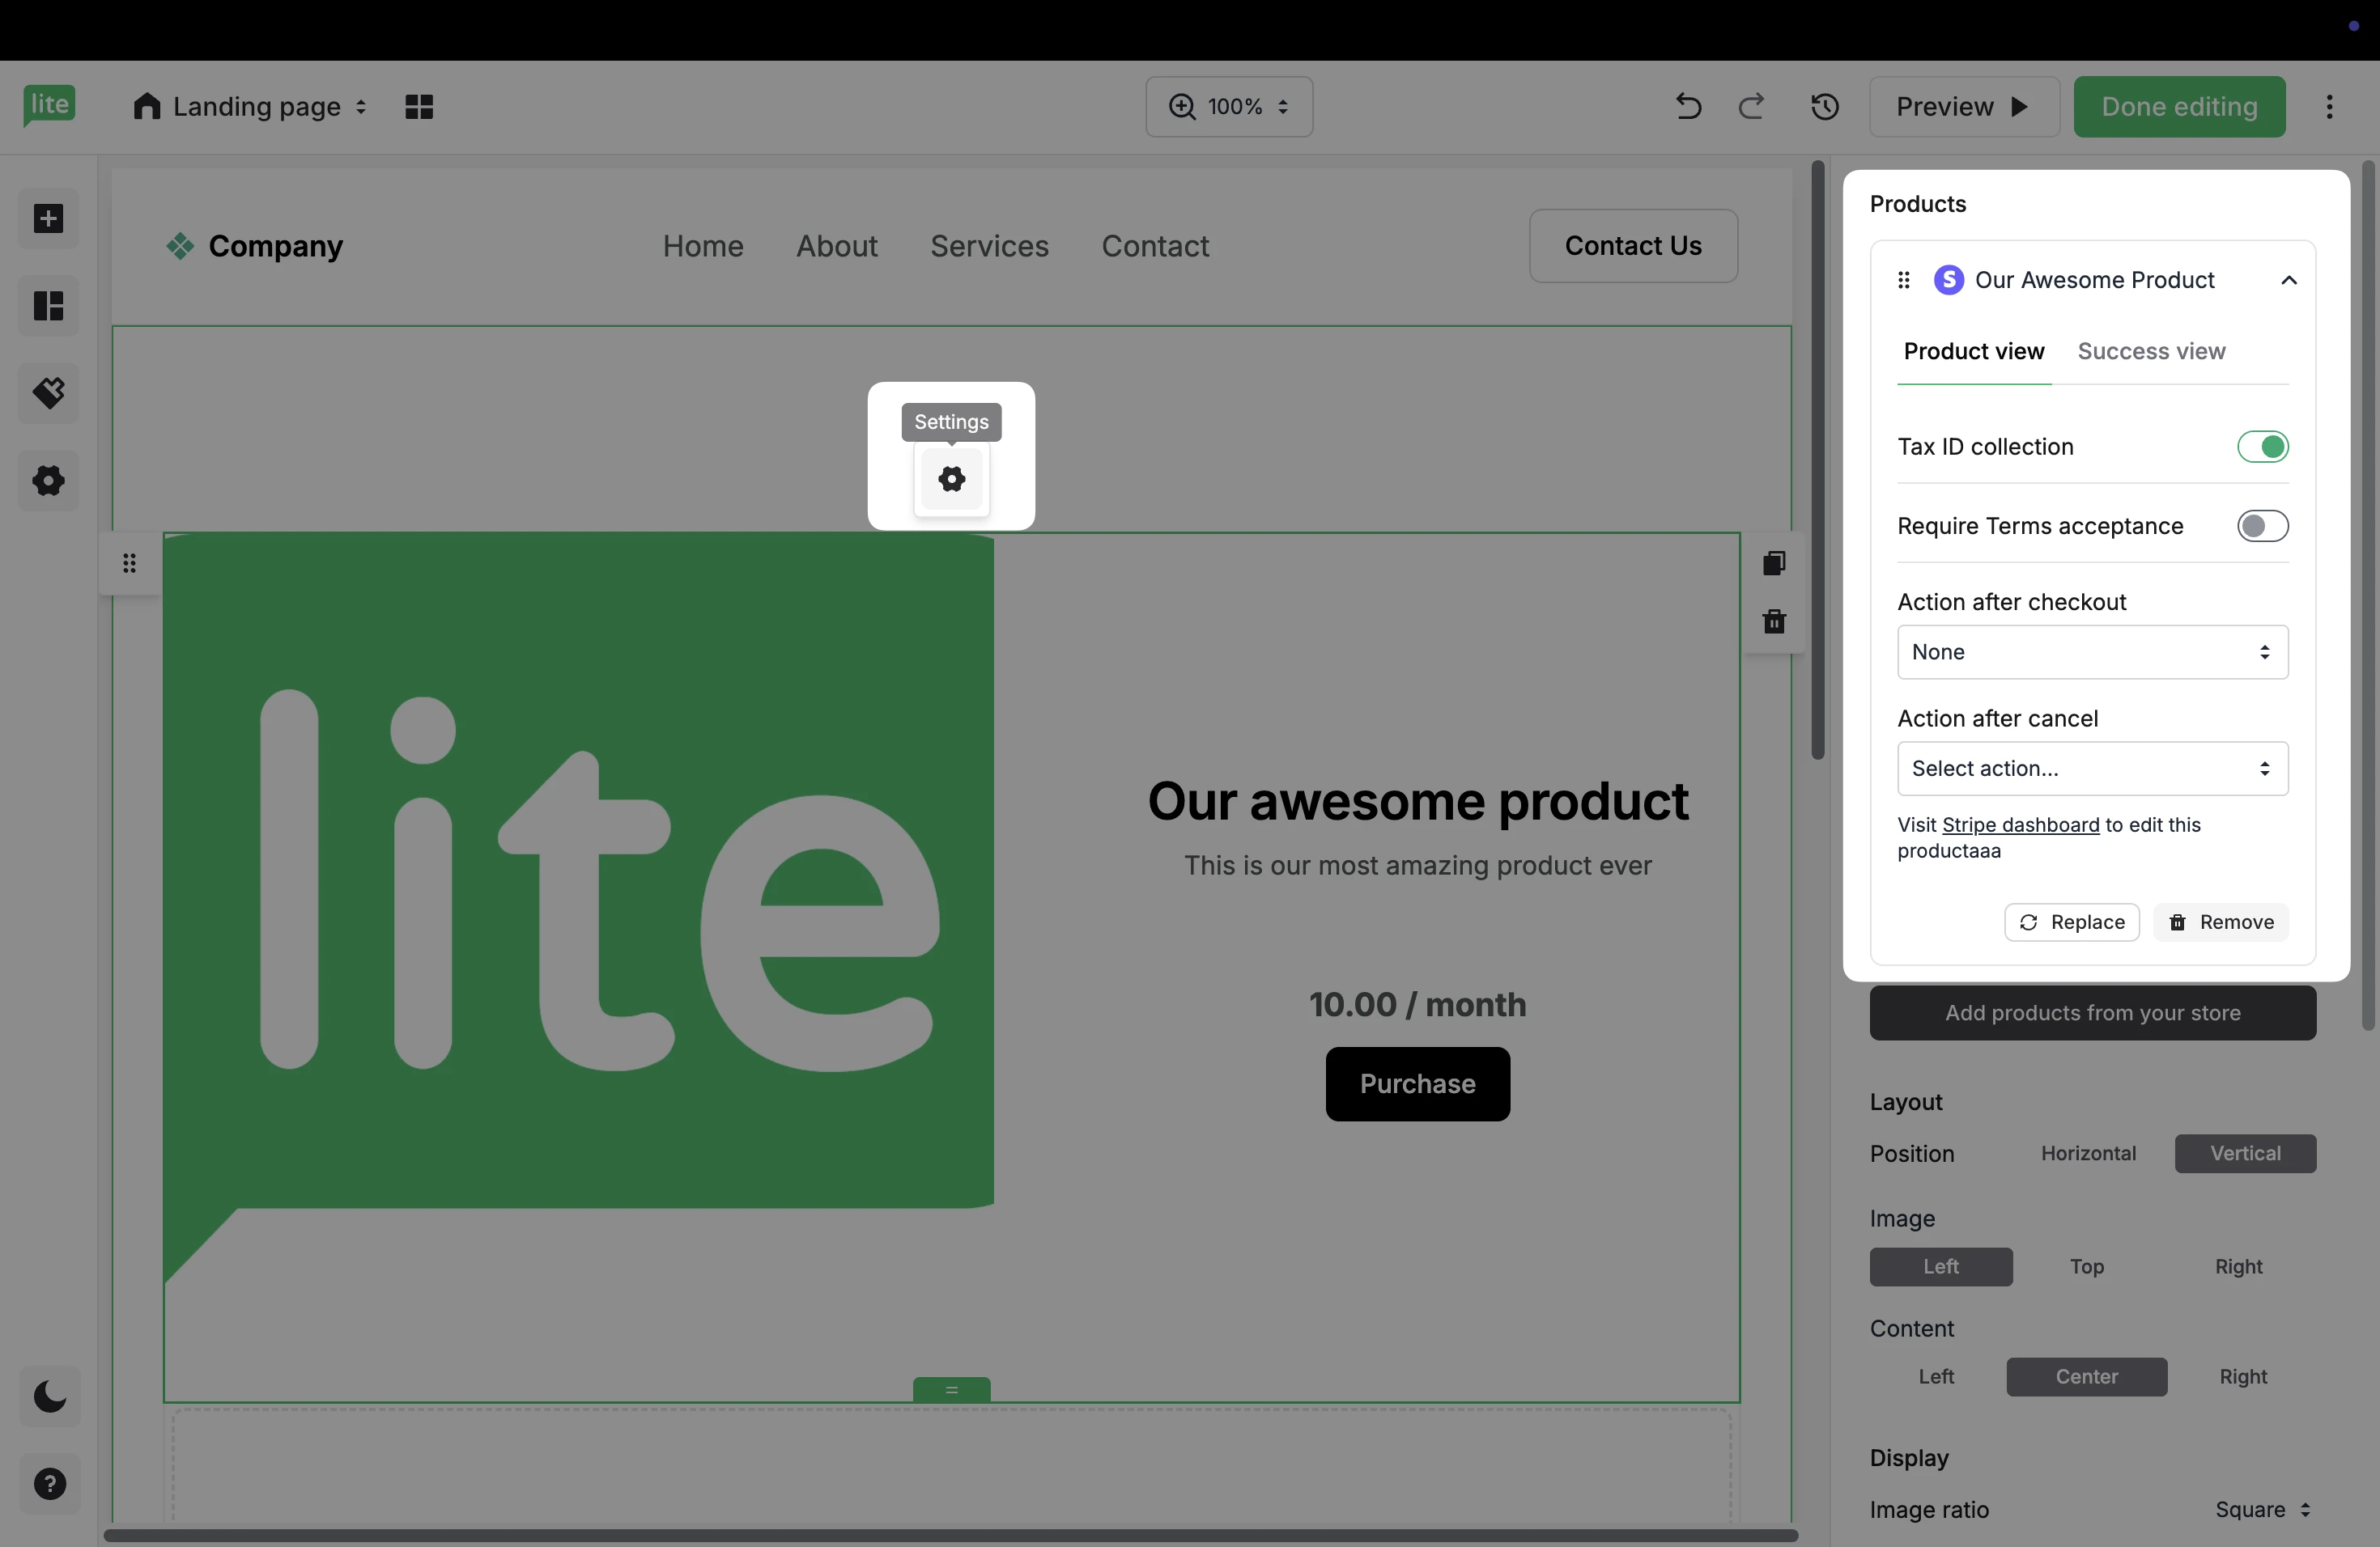The image size is (2380, 1547).
Task: Click Done editing button
Action: pyautogui.click(x=2179, y=107)
